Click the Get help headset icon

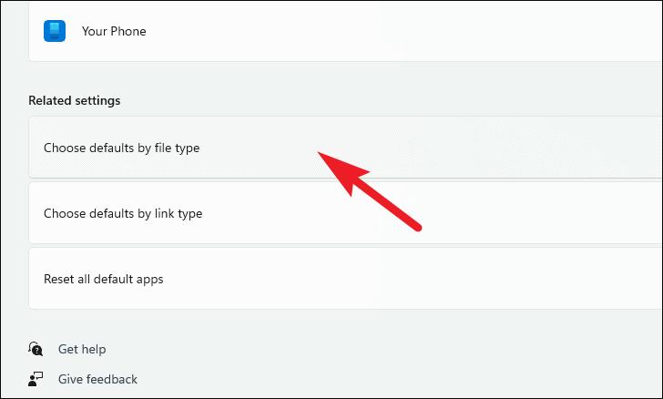tap(36, 349)
